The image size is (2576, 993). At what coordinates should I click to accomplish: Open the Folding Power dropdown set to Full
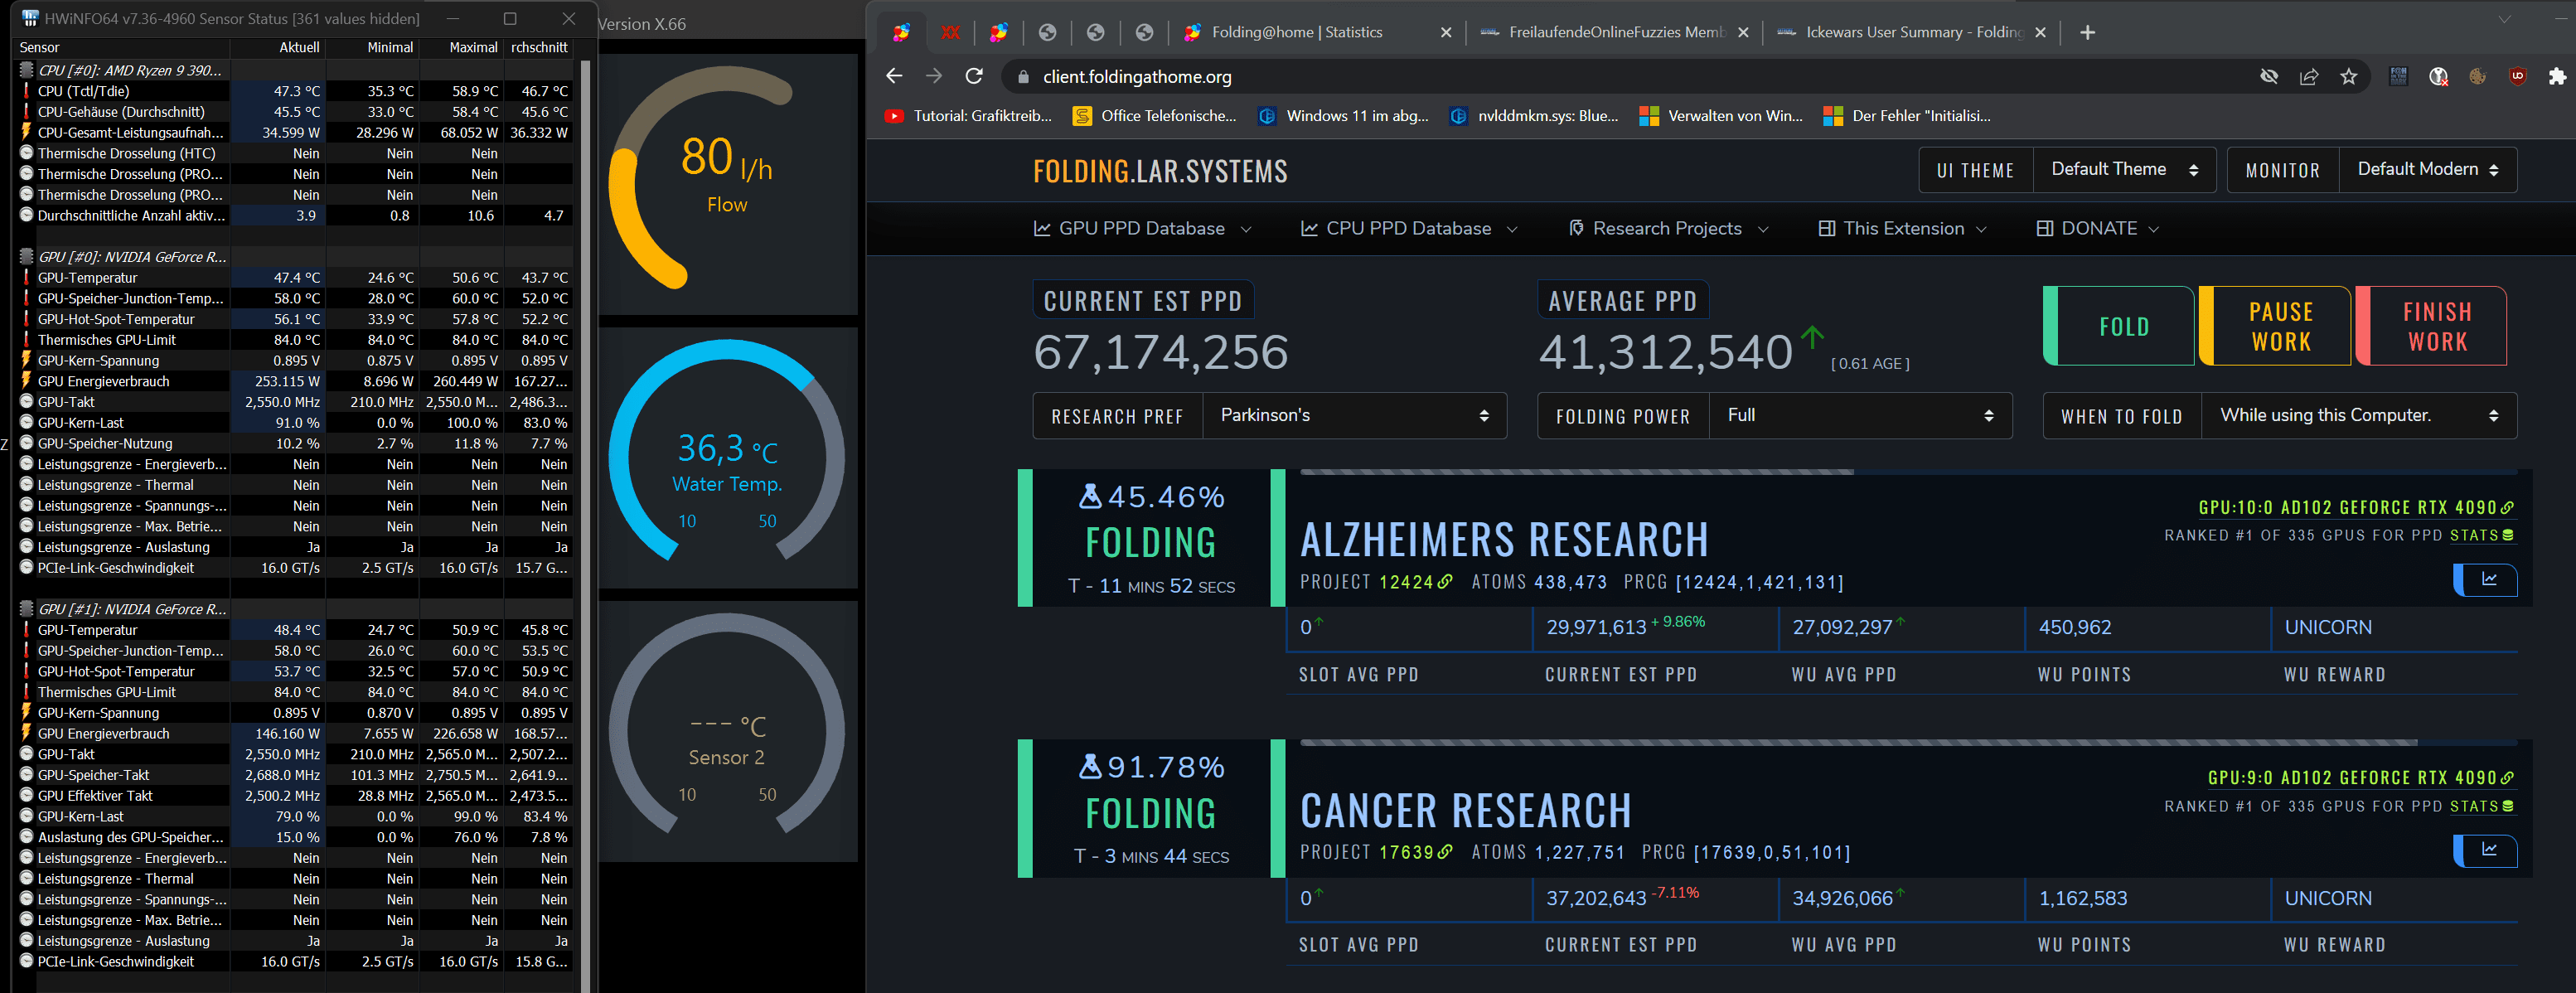1859,416
